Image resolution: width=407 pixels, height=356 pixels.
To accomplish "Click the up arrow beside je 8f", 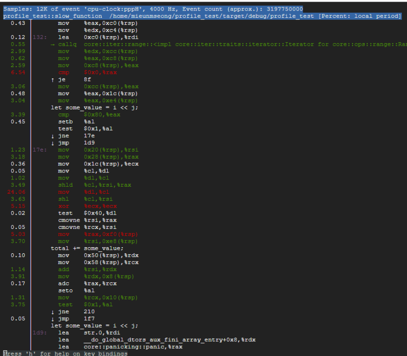I will [x=53, y=80].
